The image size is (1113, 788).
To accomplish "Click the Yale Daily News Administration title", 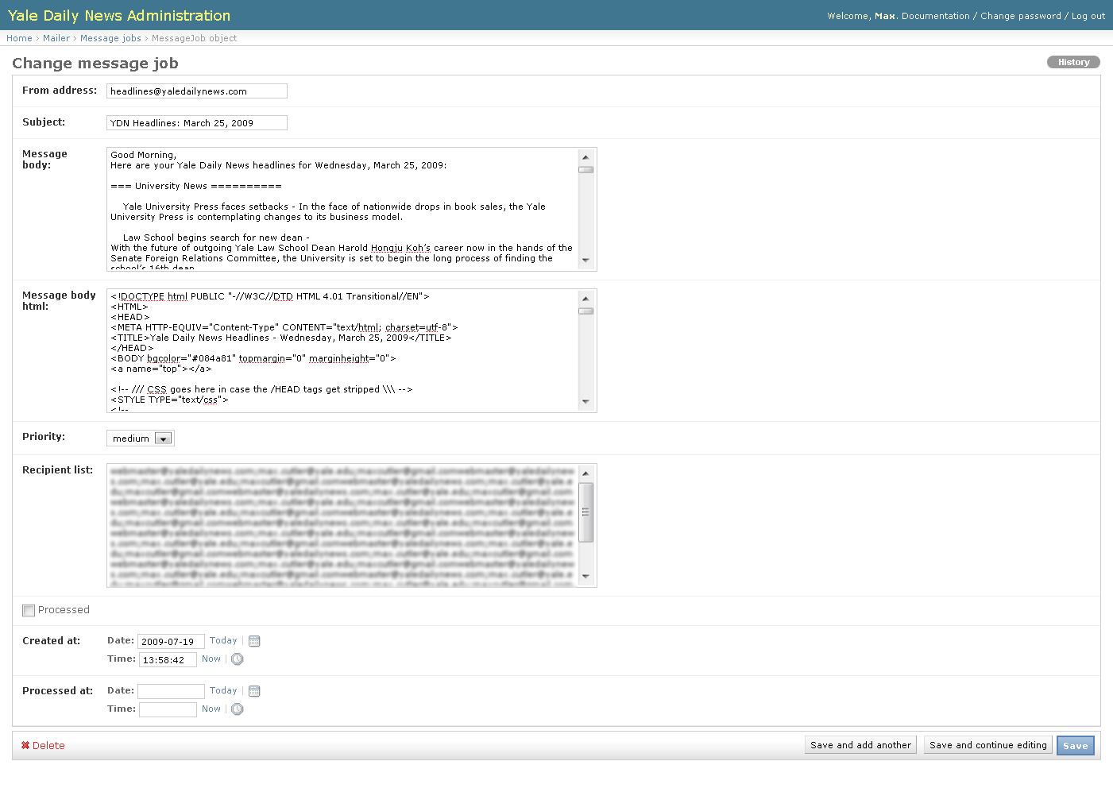I will pos(119,16).
